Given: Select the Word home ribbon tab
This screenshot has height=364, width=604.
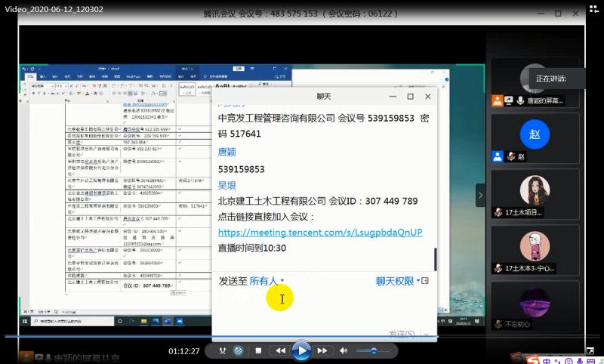Looking at the screenshot, I should (30, 77).
